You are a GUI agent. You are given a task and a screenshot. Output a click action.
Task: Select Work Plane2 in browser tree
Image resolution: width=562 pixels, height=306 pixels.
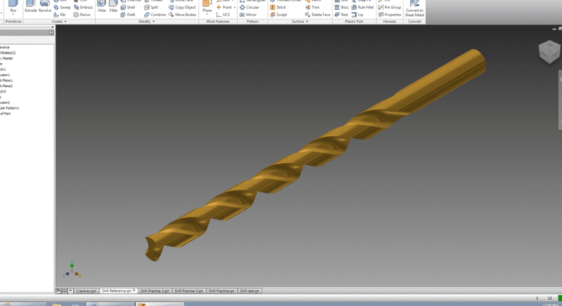[6, 86]
